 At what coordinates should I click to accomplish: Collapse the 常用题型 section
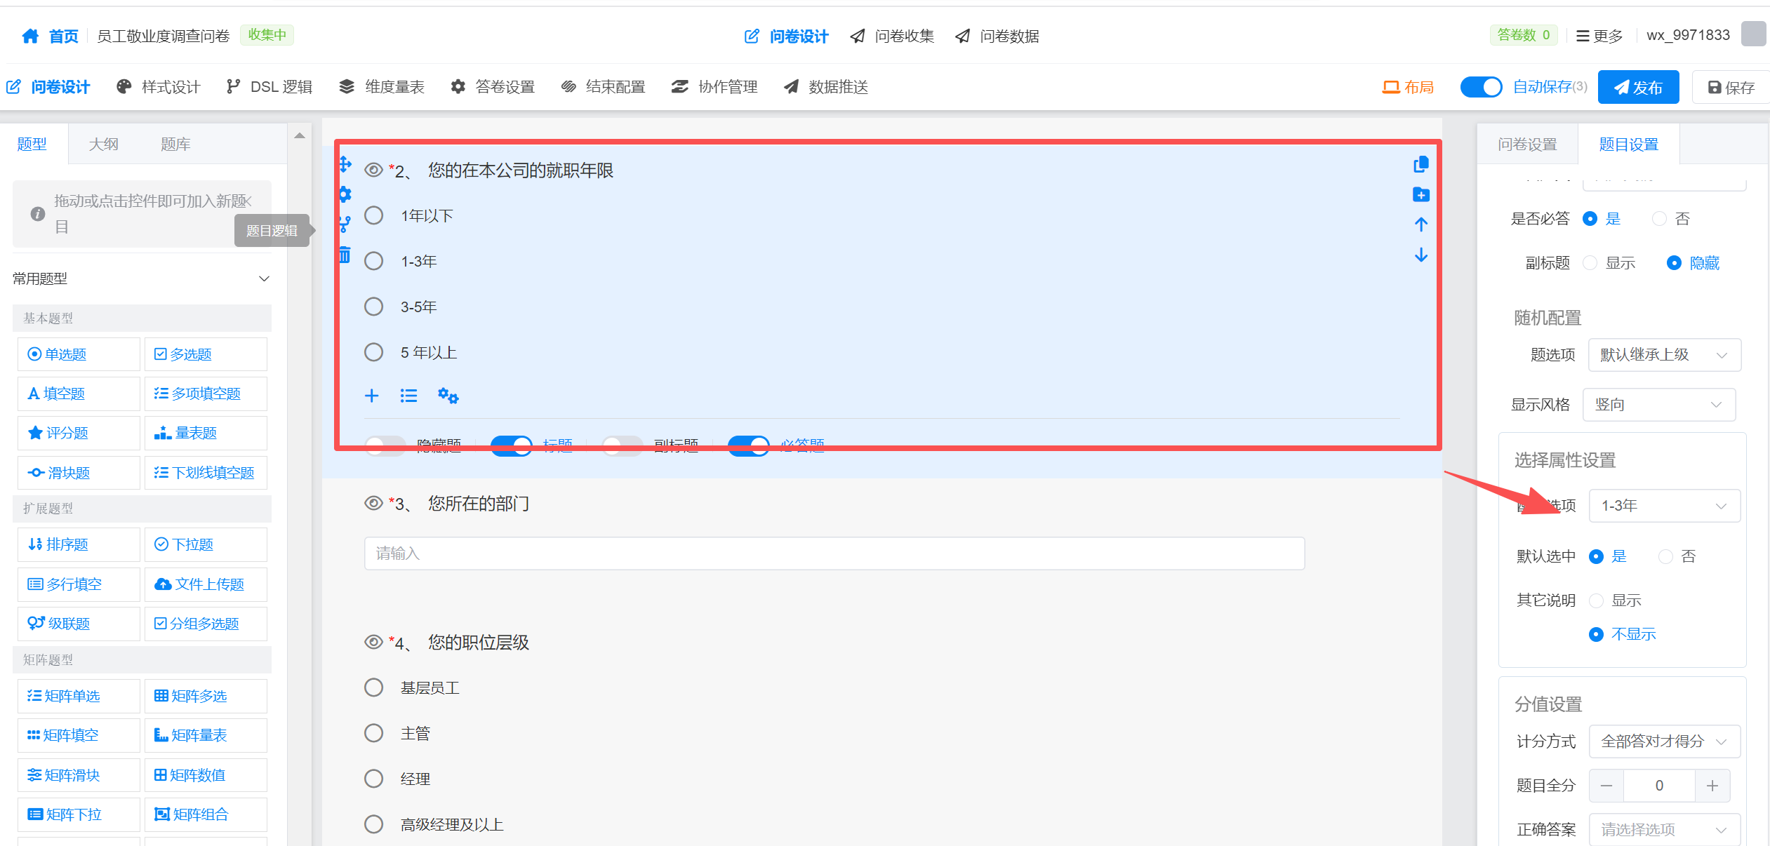click(264, 278)
